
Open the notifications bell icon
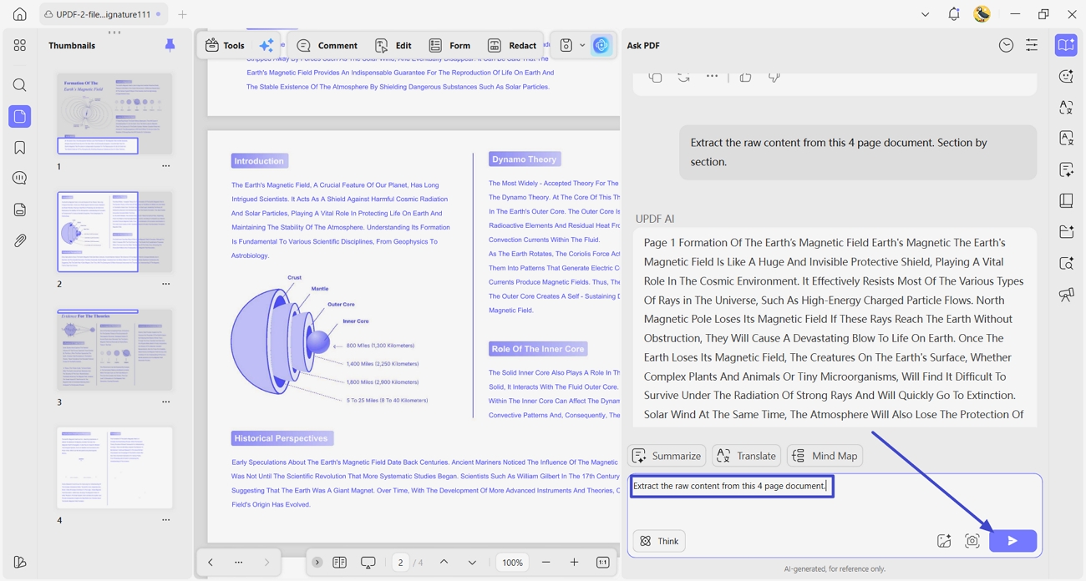coord(953,14)
